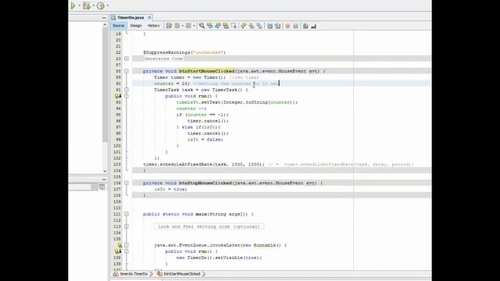
Task: Collapse the btnStopMouseClicked method fold on line 106
Action: tap(127, 183)
